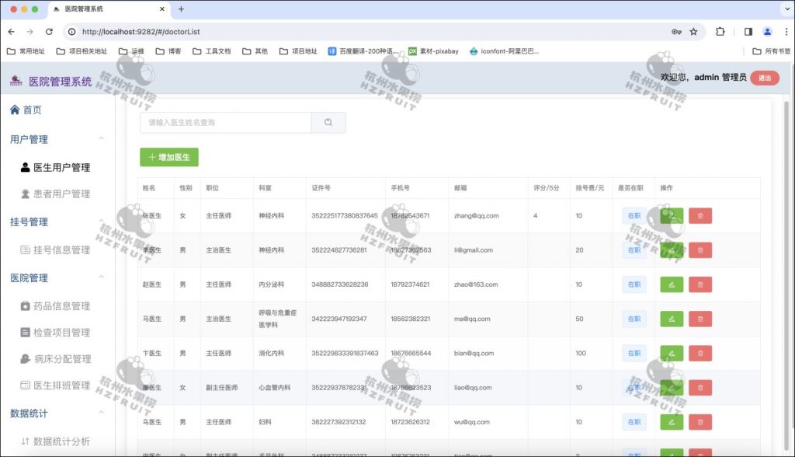The height and width of the screenshot is (457, 795).
Task: Toggle the 在职 status badge for 马医生
Action: [635, 319]
